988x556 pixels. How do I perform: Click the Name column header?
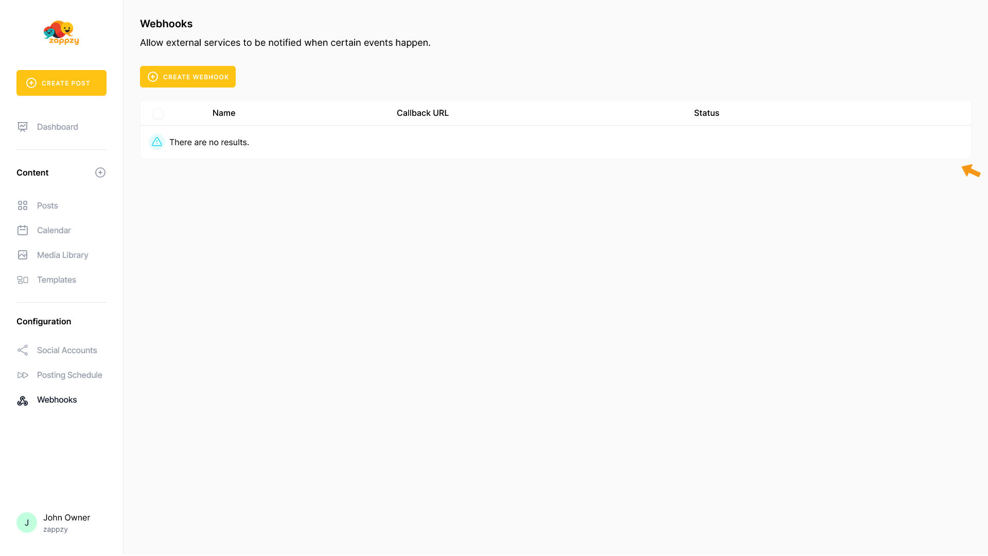pyautogui.click(x=224, y=113)
